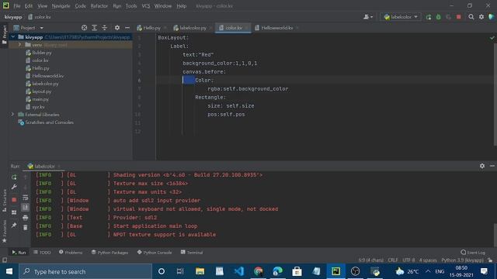This screenshot has width=497, height=279.
Task: Click the locate file target icon in Project panel
Action: tap(84, 28)
